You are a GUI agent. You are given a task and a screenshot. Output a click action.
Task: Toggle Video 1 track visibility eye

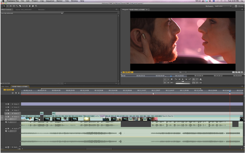(6, 116)
